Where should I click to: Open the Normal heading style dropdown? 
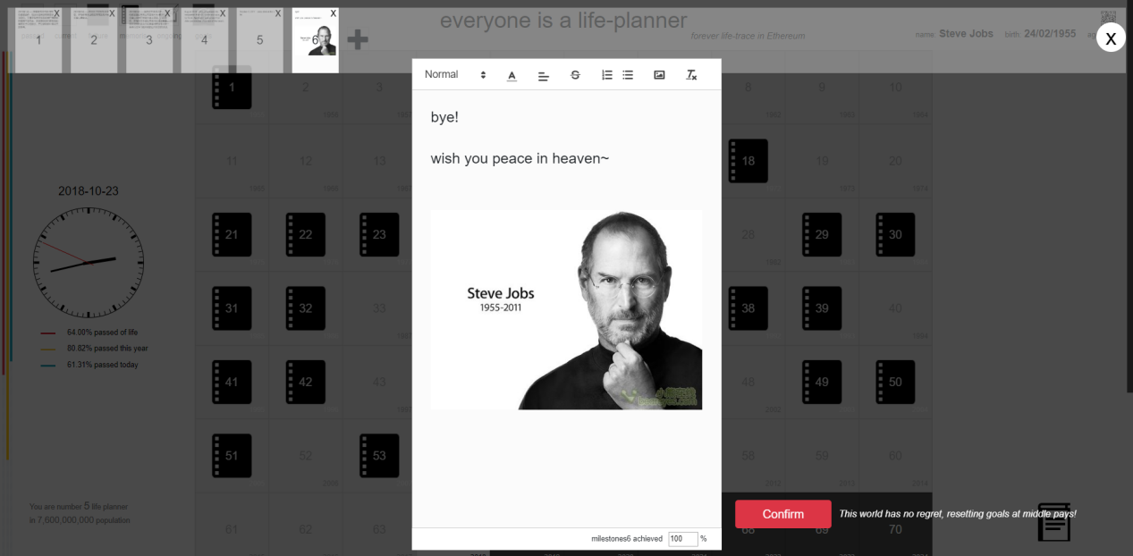[455, 75]
